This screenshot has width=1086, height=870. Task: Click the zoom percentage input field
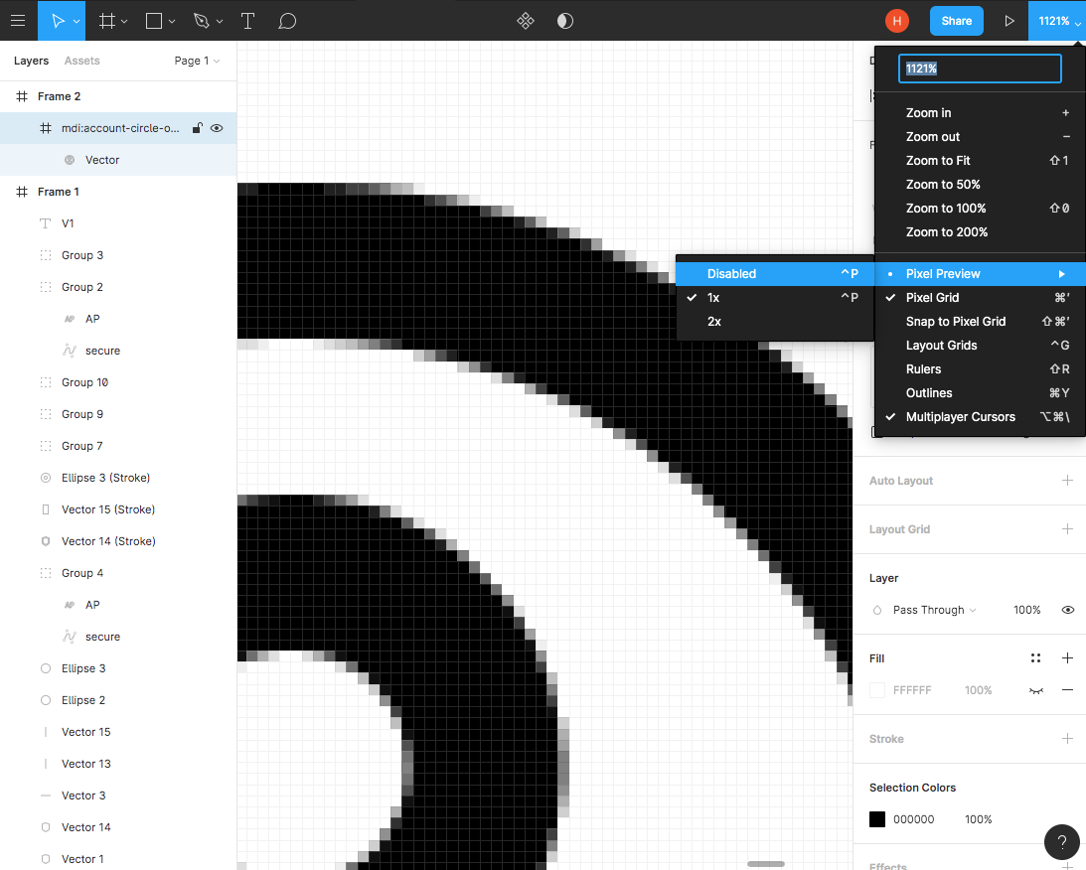click(x=980, y=69)
